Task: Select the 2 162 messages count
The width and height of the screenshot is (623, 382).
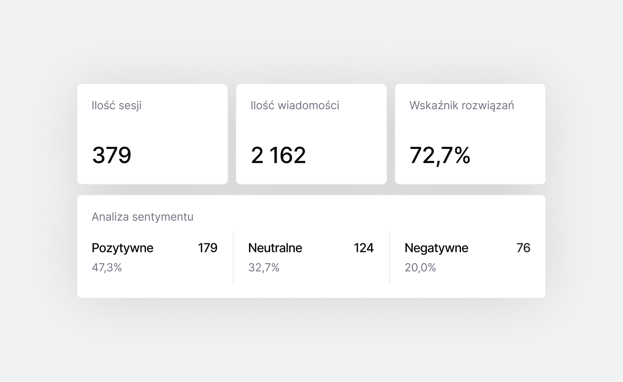Action: coord(278,155)
